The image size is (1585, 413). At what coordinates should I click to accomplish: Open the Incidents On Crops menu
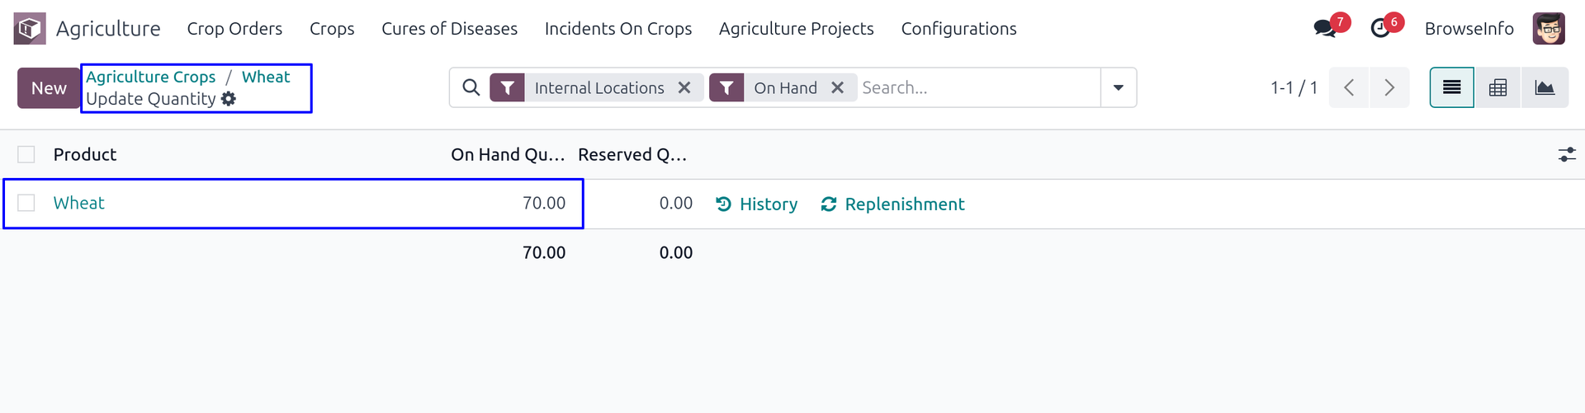617,29
